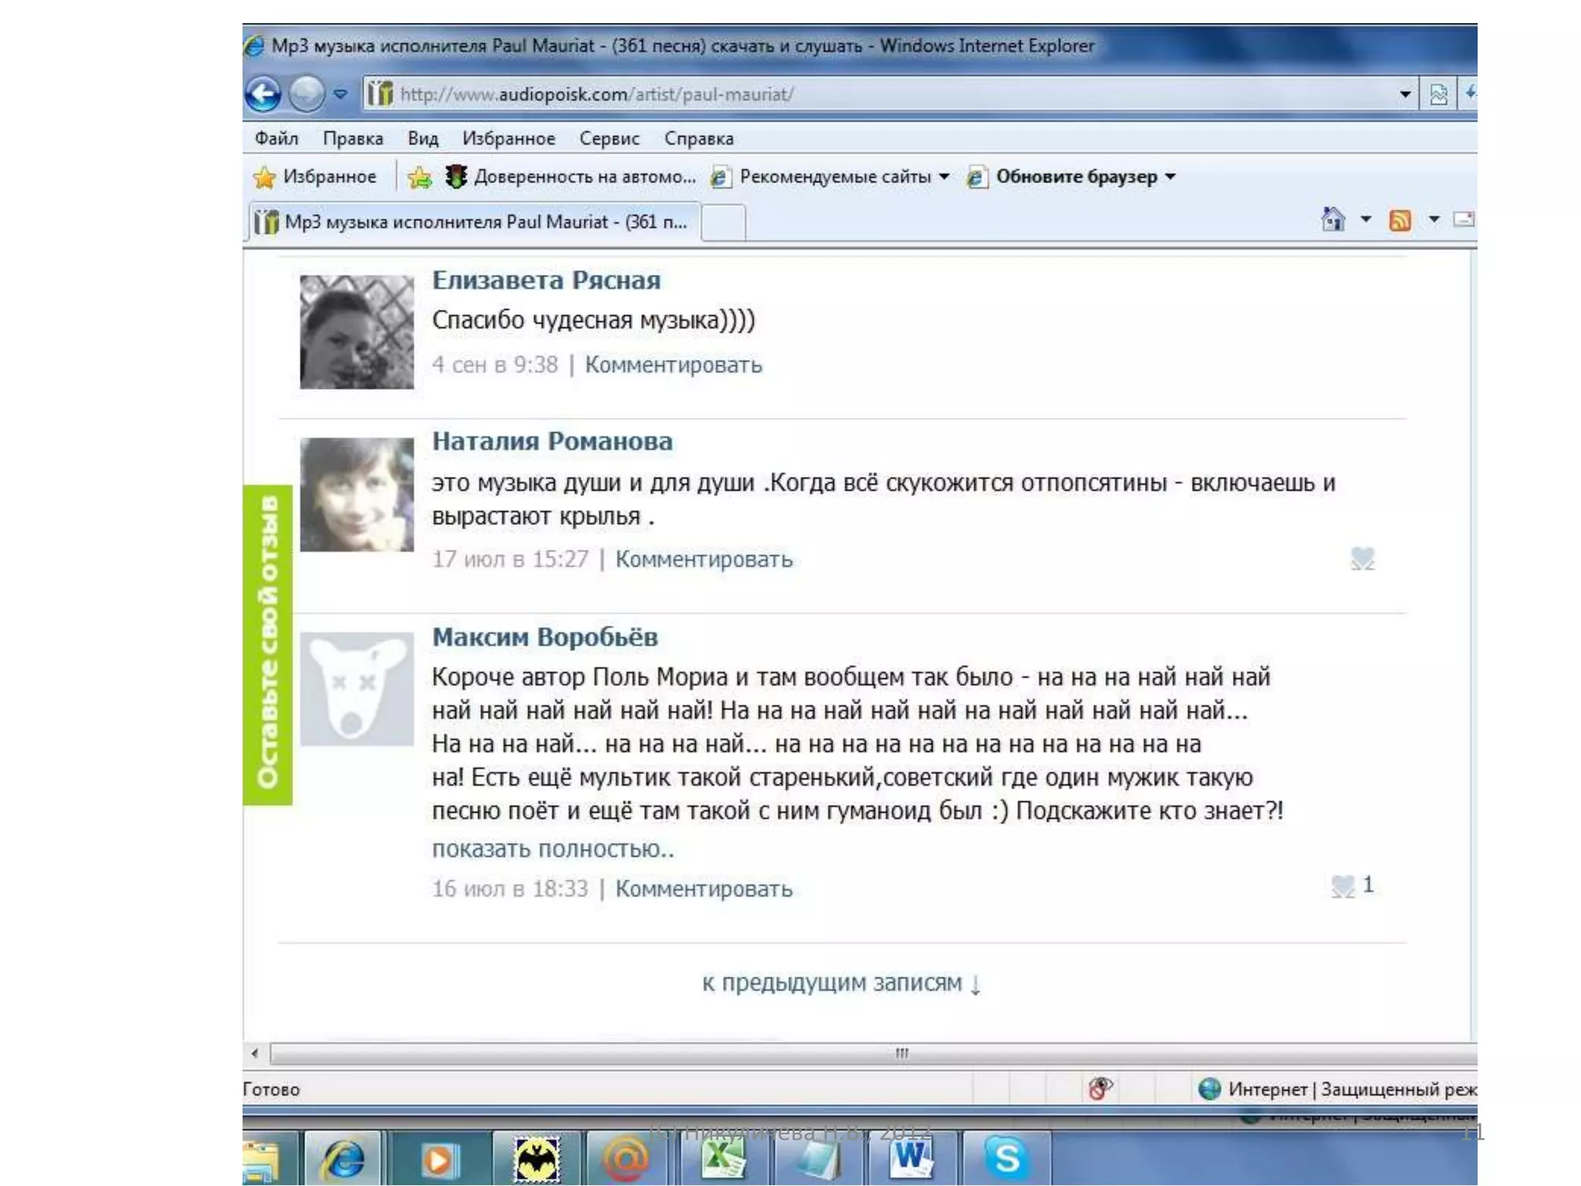Open the Вид menu
The height and width of the screenshot is (1186, 1581).
click(422, 138)
